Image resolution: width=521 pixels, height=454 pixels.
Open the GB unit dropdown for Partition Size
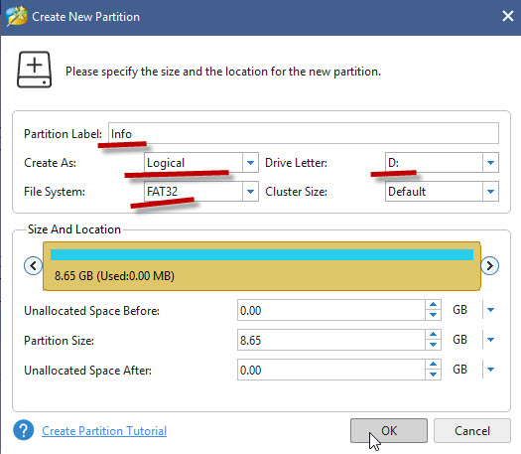(x=490, y=340)
